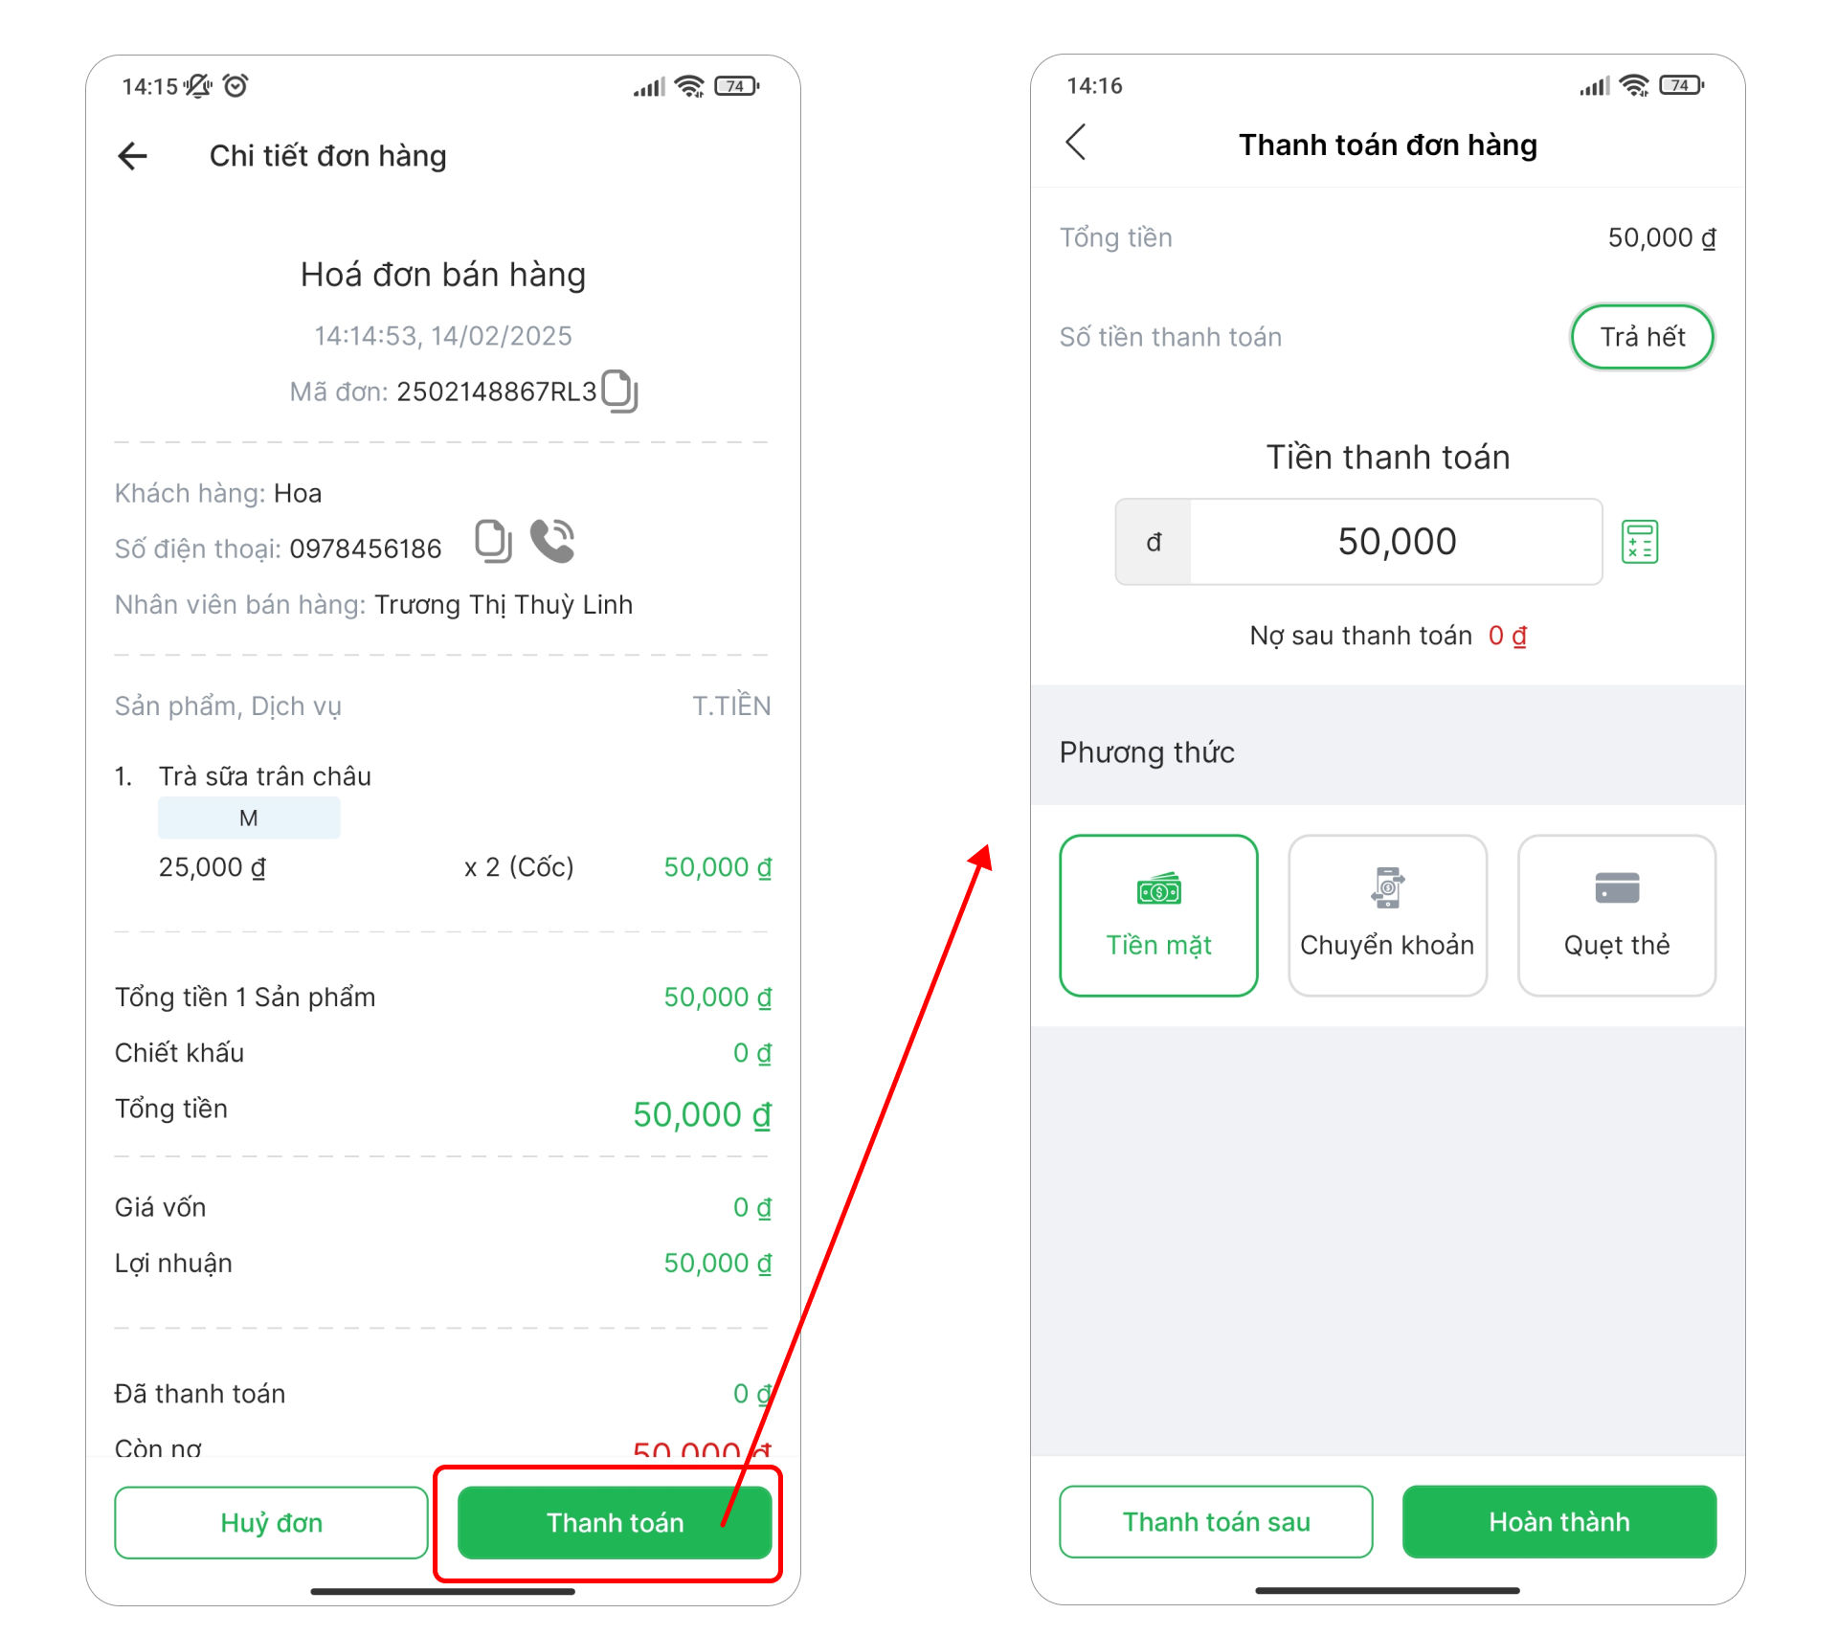Go back from the order detail screen
The height and width of the screenshot is (1636, 1838).
coord(132,156)
